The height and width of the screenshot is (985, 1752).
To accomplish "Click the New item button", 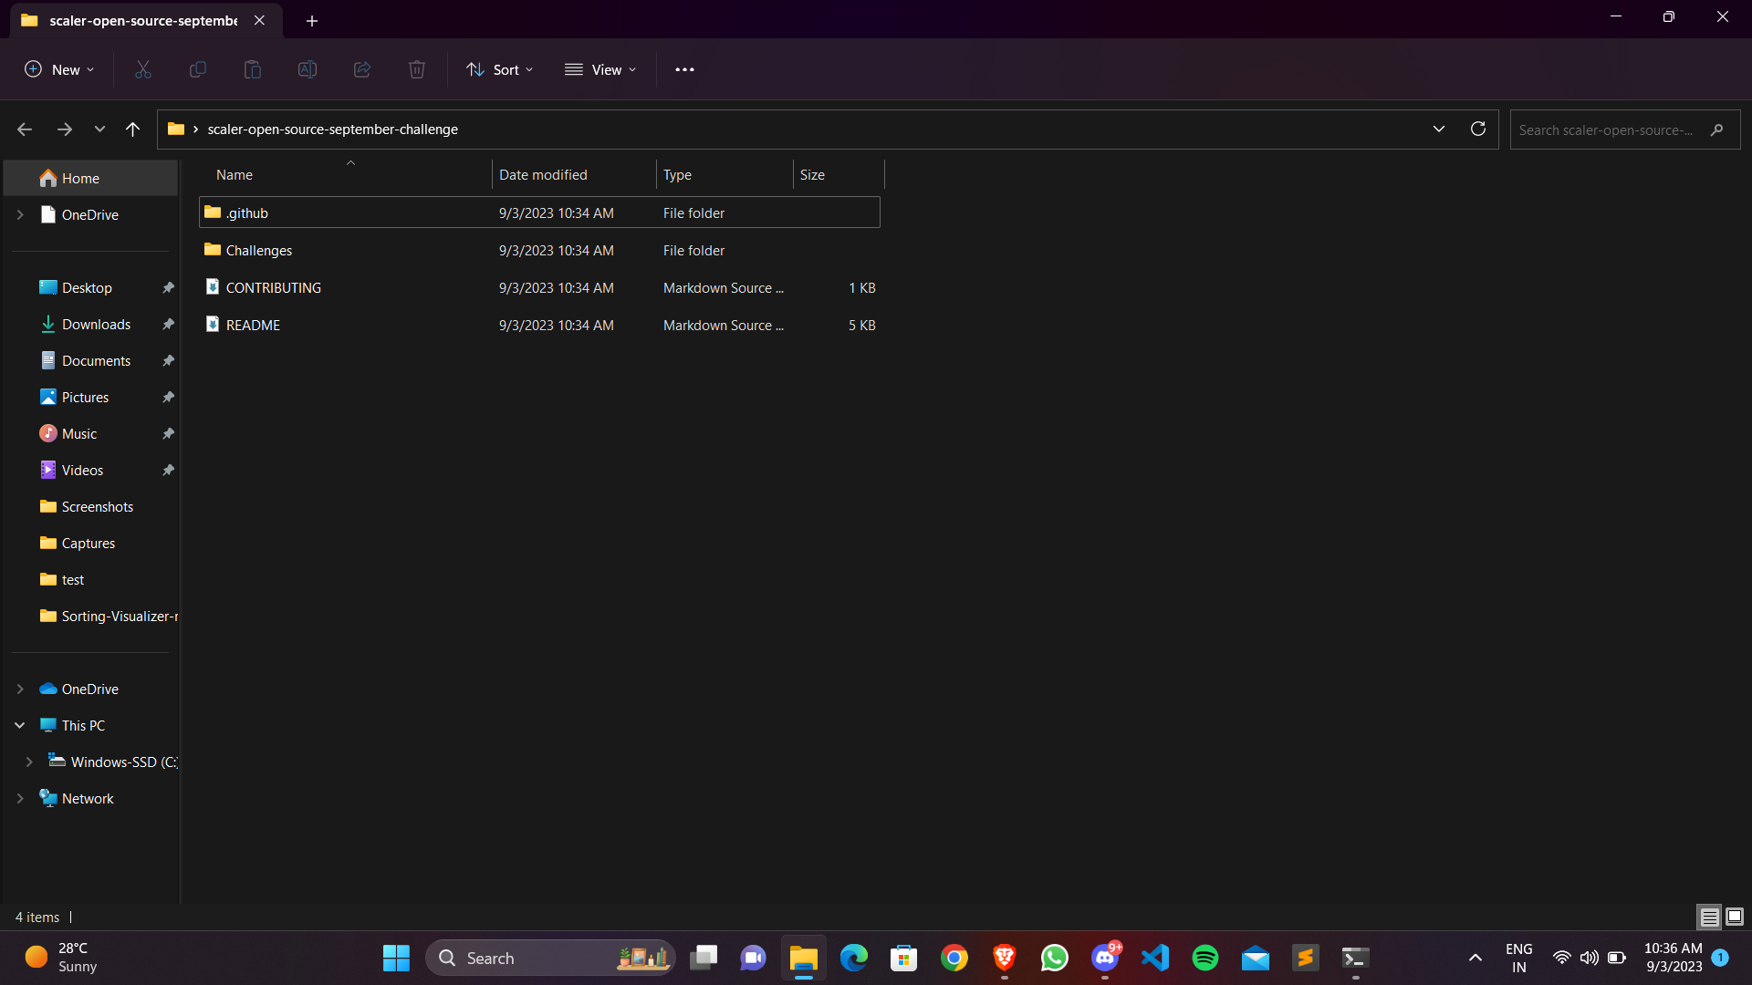I will pyautogui.click(x=59, y=69).
